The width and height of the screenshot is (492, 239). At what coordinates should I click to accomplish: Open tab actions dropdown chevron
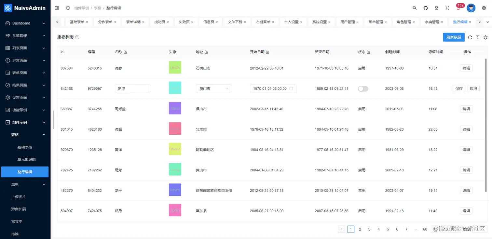click(x=487, y=22)
